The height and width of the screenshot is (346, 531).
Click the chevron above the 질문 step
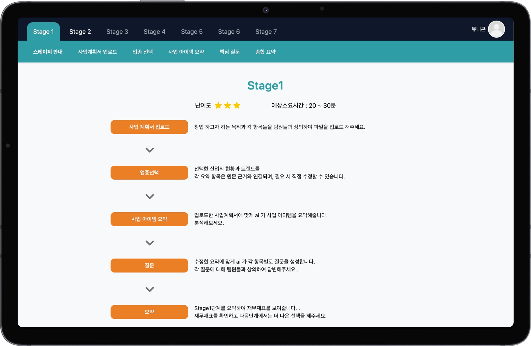[x=149, y=242]
